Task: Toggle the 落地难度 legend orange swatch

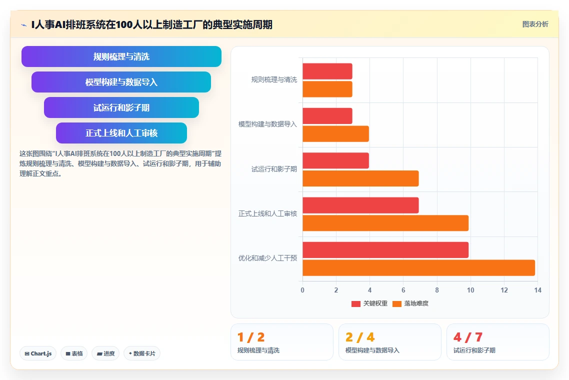Action: (x=397, y=304)
